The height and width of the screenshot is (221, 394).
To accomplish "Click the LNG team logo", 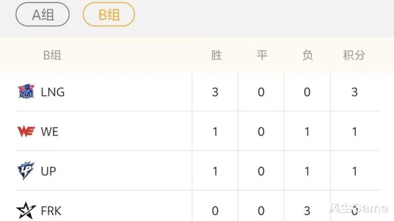I will click(x=26, y=92).
